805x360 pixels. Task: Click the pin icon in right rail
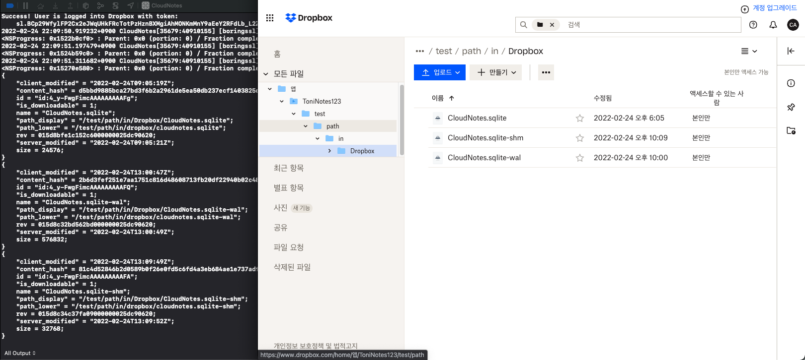[791, 107]
